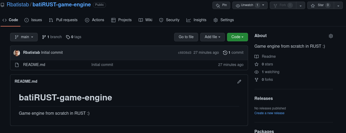The height and width of the screenshot is (133, 346).
Task: Click the README.md file icon
Action: [x=17, y=65]
